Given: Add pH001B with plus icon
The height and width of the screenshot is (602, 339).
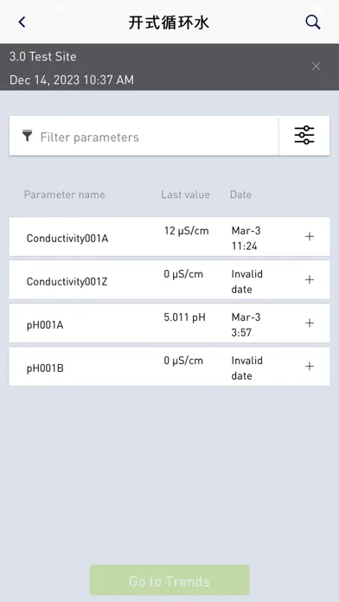Looking at the screenshot, I should (x=310, y=367).
